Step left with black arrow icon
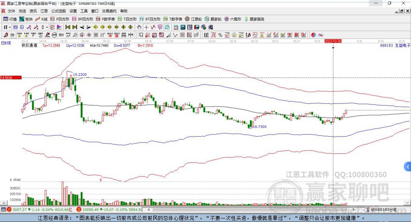 tap(82, 27)
